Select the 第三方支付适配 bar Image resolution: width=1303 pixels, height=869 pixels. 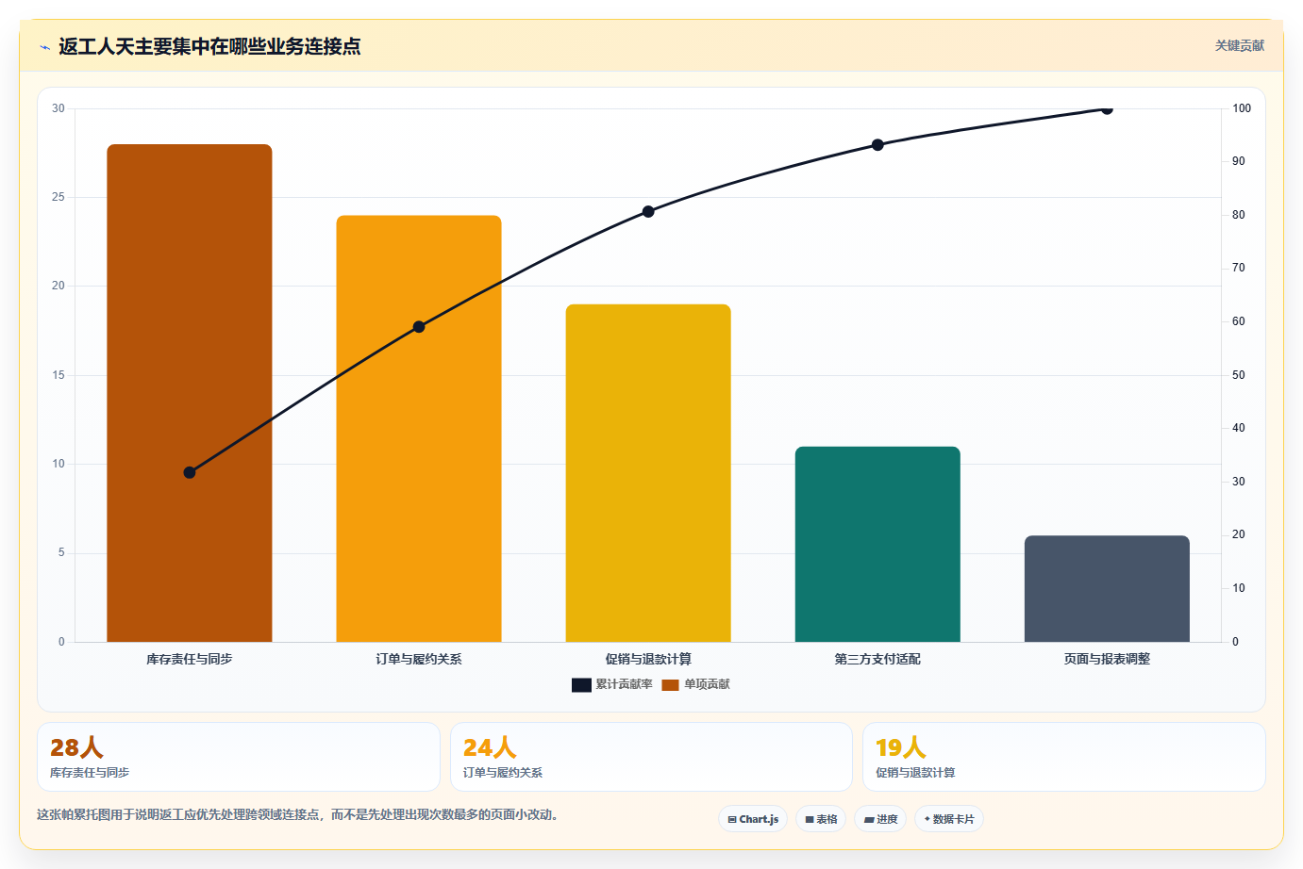877,545
